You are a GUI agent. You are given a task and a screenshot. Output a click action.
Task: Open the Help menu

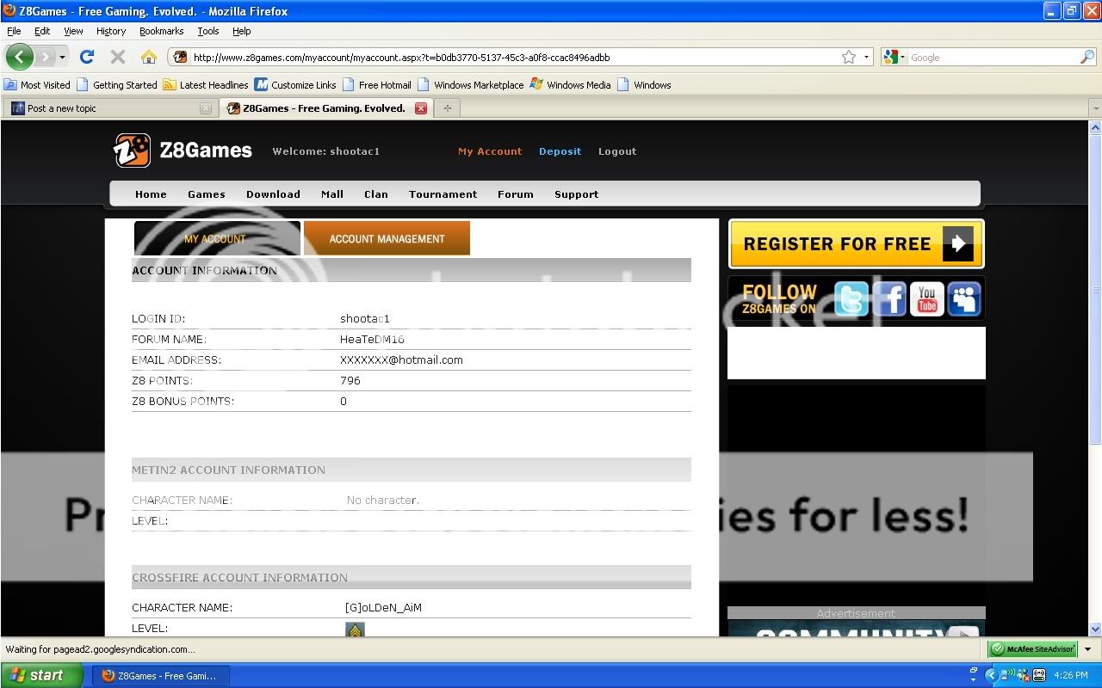pyautogui.click(x=242, y=31)
